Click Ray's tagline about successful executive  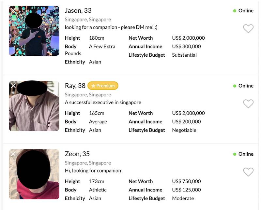click(103, 102)
